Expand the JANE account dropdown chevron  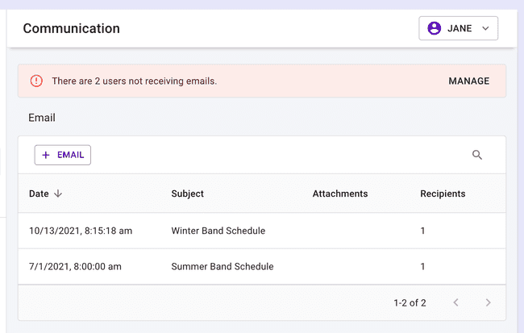point(485,28)
